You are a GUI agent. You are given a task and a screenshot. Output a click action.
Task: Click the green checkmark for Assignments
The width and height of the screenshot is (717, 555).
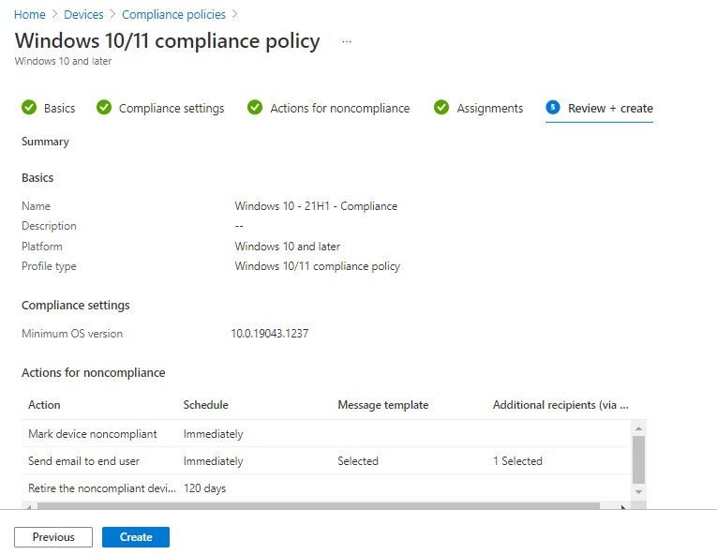coord(441,108)
